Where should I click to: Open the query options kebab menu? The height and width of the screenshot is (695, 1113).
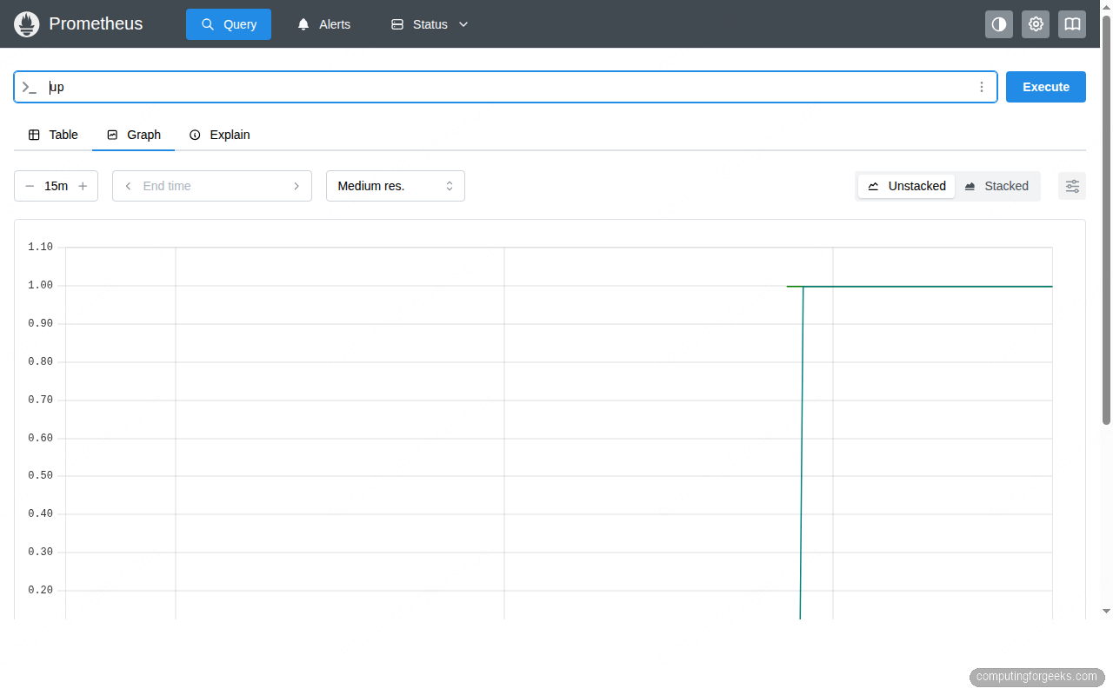[982, 87]
